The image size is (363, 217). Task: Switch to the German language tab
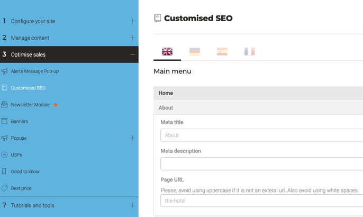click(195, 51)
